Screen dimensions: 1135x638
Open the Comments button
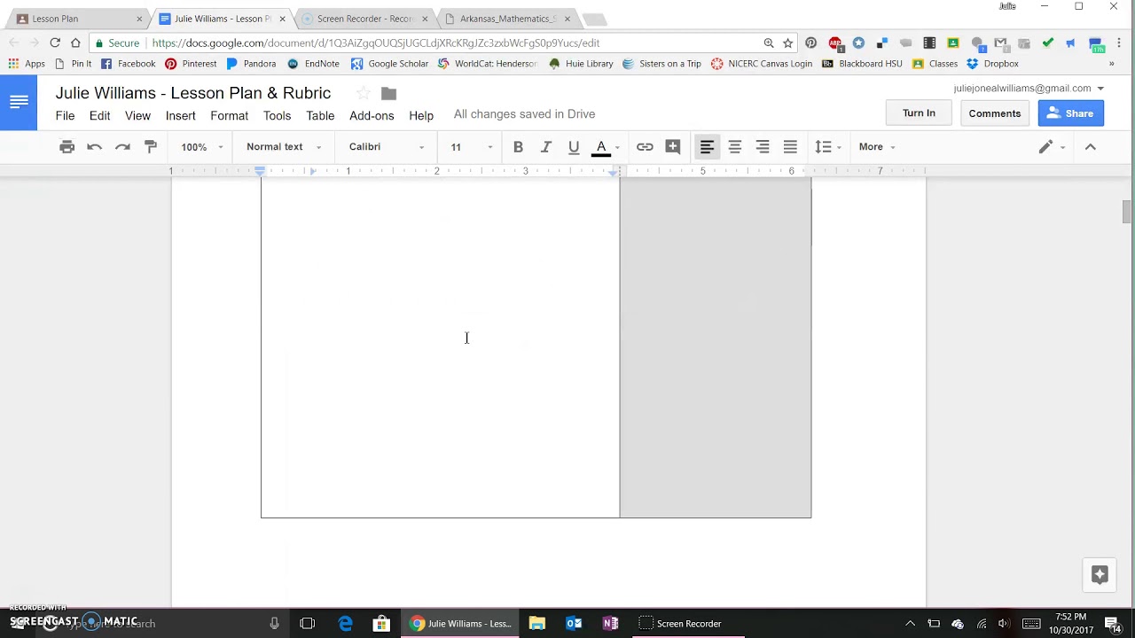click(995, 113)
